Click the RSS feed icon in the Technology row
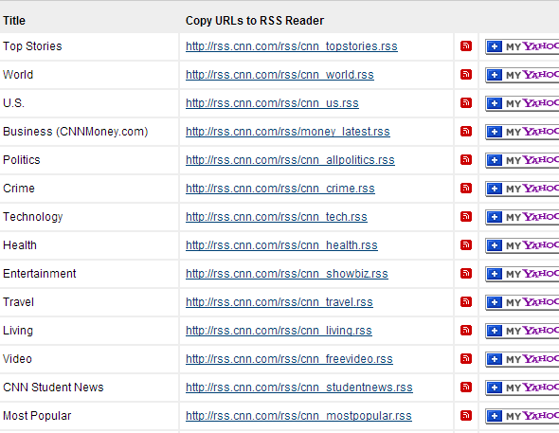Image resolution: width=559 pixels, height=433 pixels. click(x=466, y=217)
